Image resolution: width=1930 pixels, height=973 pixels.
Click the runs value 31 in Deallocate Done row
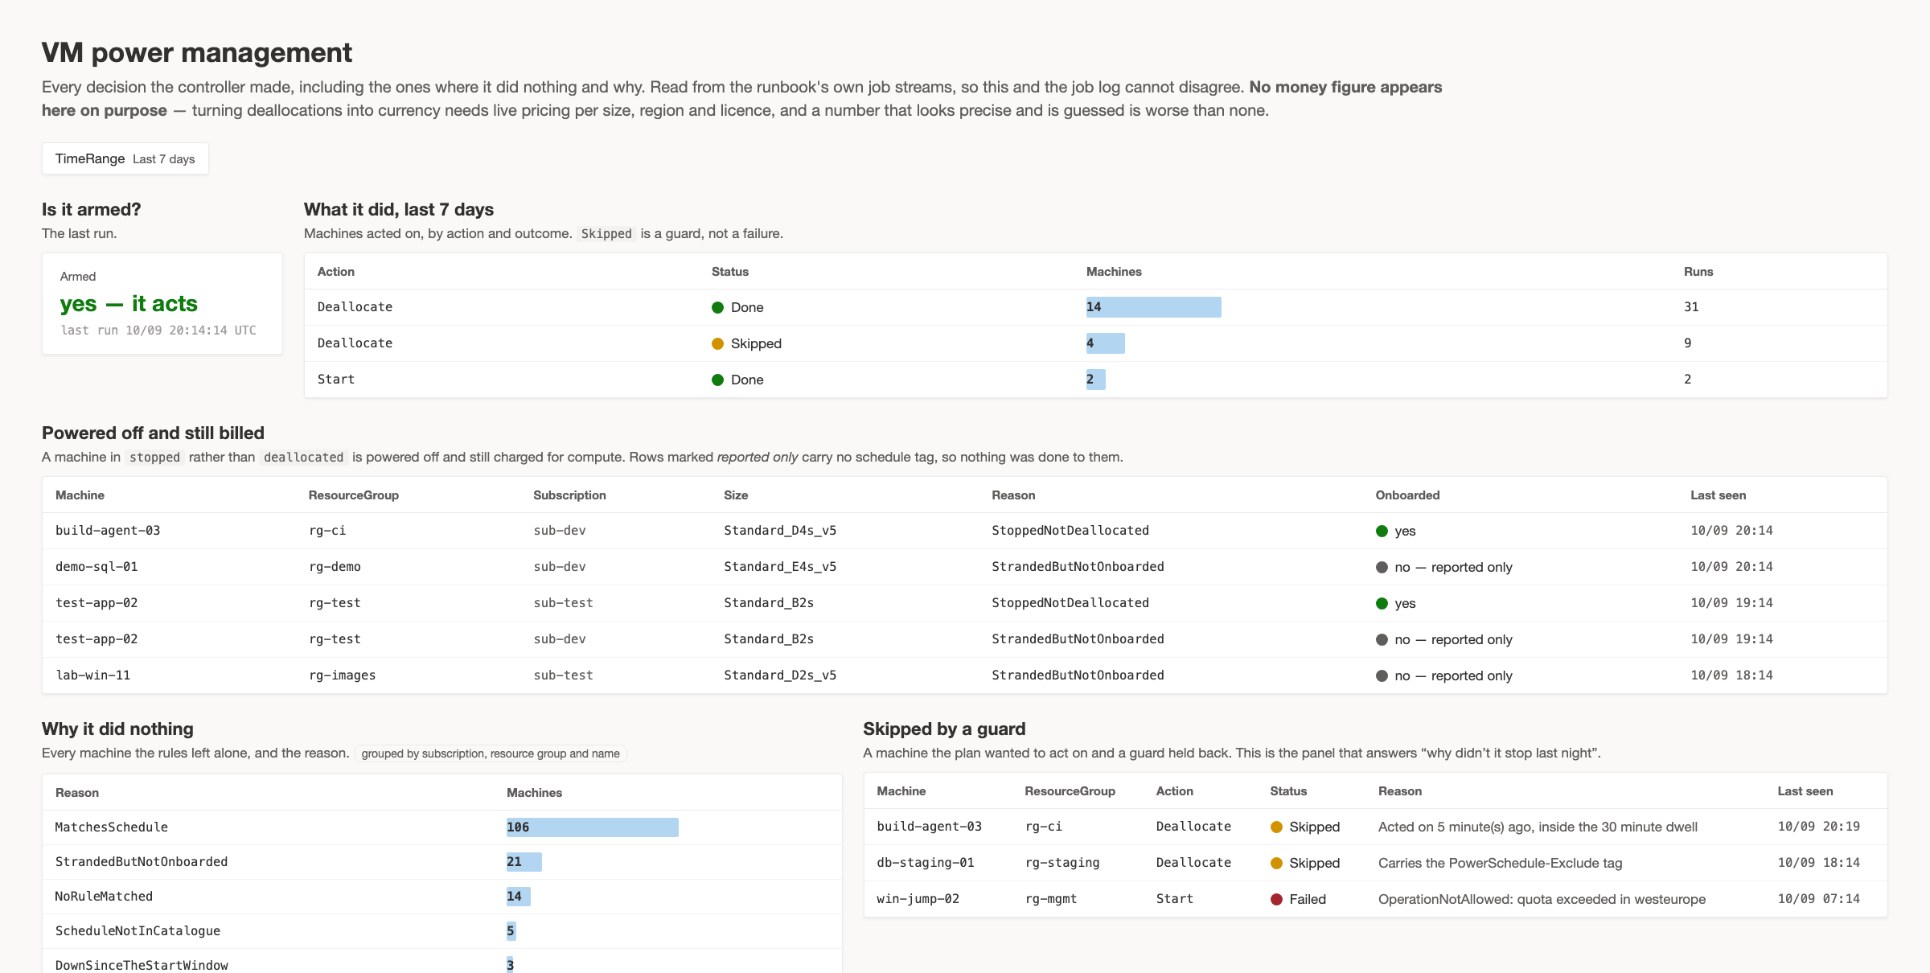pos(1691,307)
